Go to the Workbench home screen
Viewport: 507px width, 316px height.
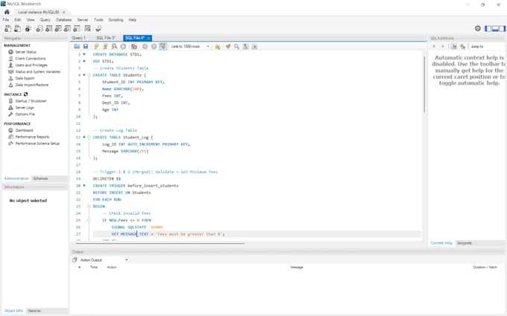tap(7, 12)
